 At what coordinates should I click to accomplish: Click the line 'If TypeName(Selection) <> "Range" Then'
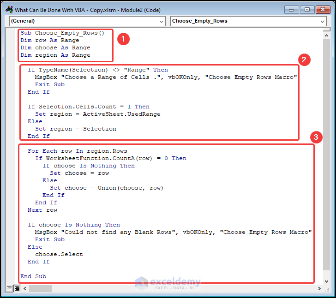click(98, 70)
